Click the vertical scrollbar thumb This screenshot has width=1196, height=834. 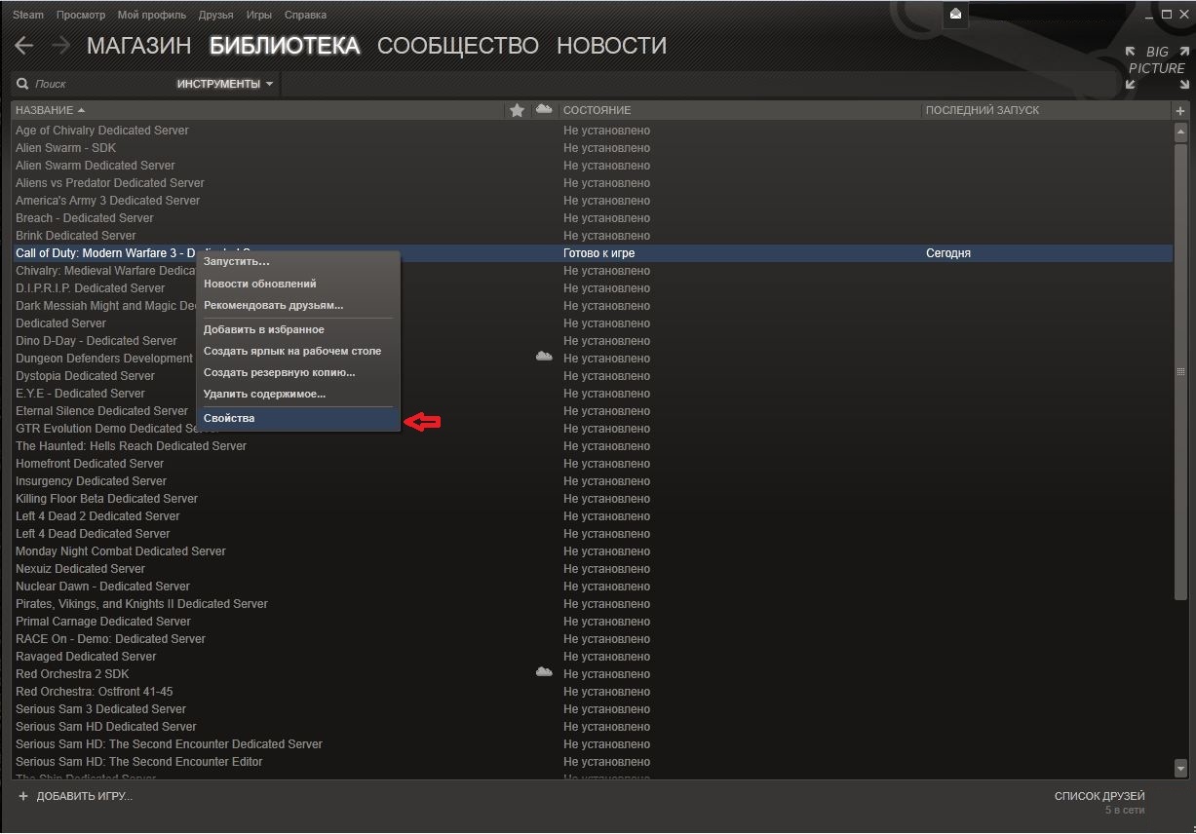1180,372
